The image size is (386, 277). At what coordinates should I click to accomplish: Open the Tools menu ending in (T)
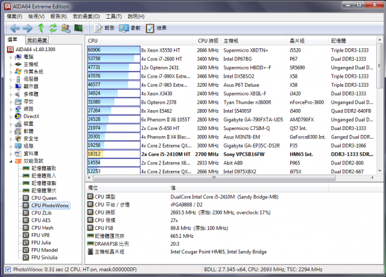point(114,16)
